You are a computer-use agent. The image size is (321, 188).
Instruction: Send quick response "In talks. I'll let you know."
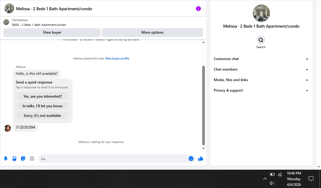[x=43, y=106]
